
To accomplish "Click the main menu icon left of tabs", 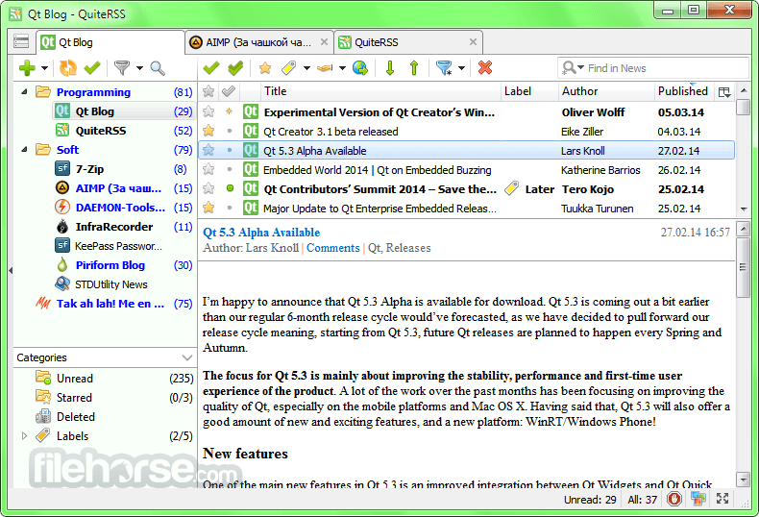I will (21, 41).
